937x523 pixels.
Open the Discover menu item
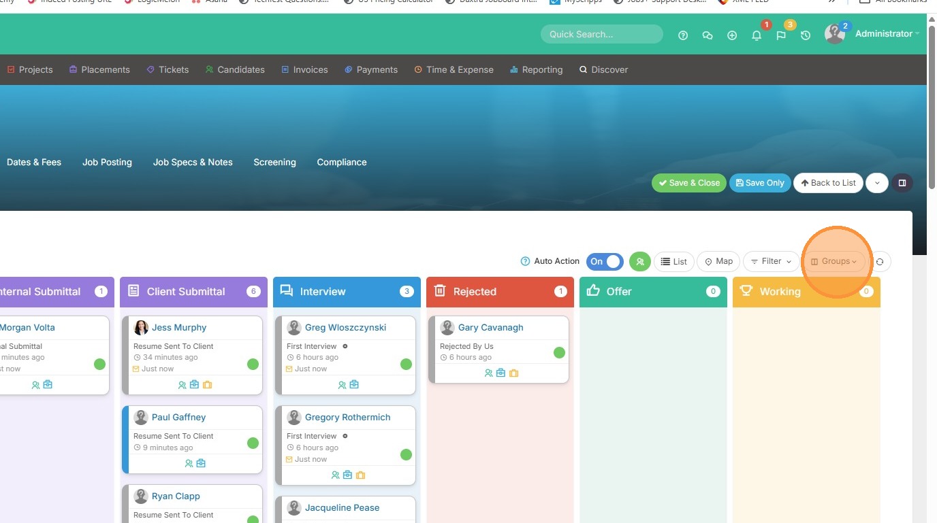(603, 69)
